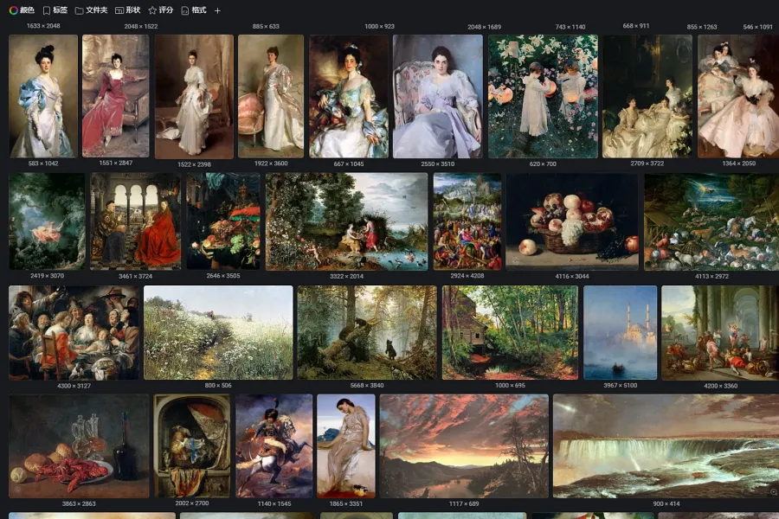The image size is (779, 519).
Task: Select the bears in forest painting
Action: pyautogui.click(x=367, y=333)
